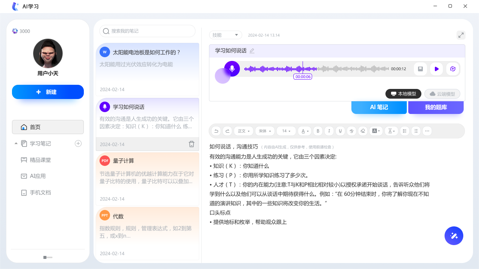Viewport: 479px width, 269px height.
Task: Open the font size 14 dropdown
Action: (286, 131)
